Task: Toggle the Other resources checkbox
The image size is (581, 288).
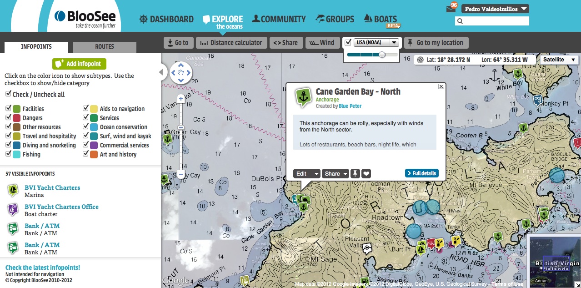Action: [x=8, y=126]
